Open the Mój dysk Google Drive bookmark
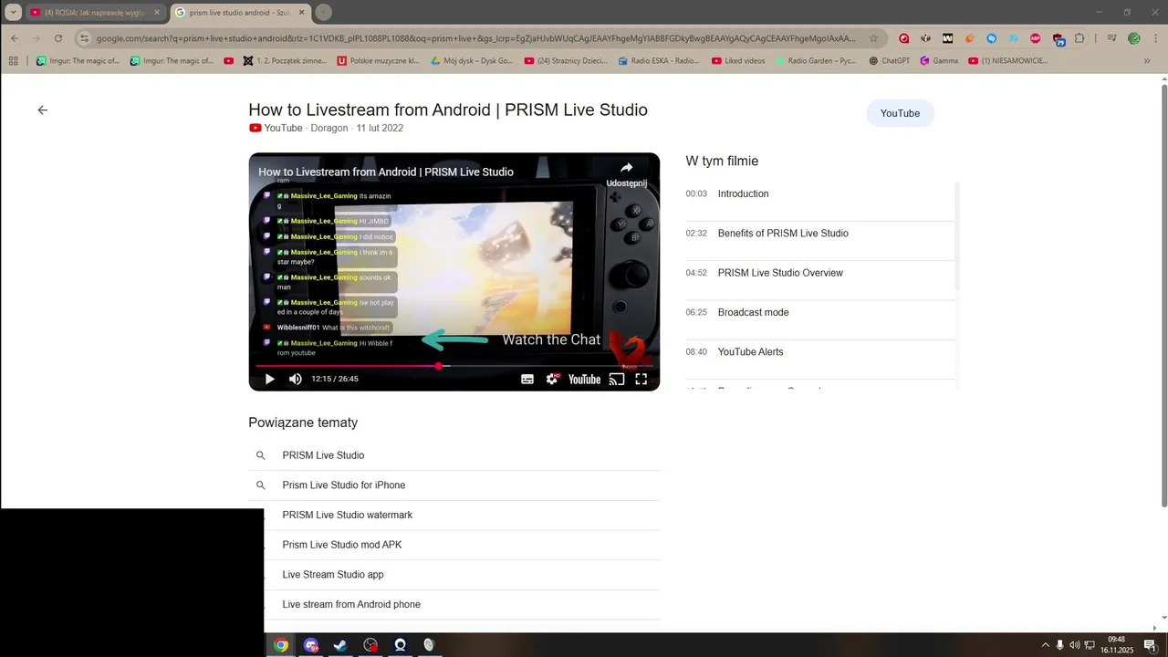Screen dimensions: 1168x657 pyautogui.click(x=472, y=61)
